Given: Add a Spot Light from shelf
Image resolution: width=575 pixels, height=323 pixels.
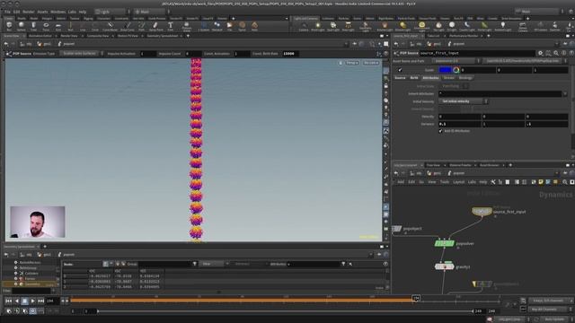Looking at the screenshot, I should (x=333, y=26).
